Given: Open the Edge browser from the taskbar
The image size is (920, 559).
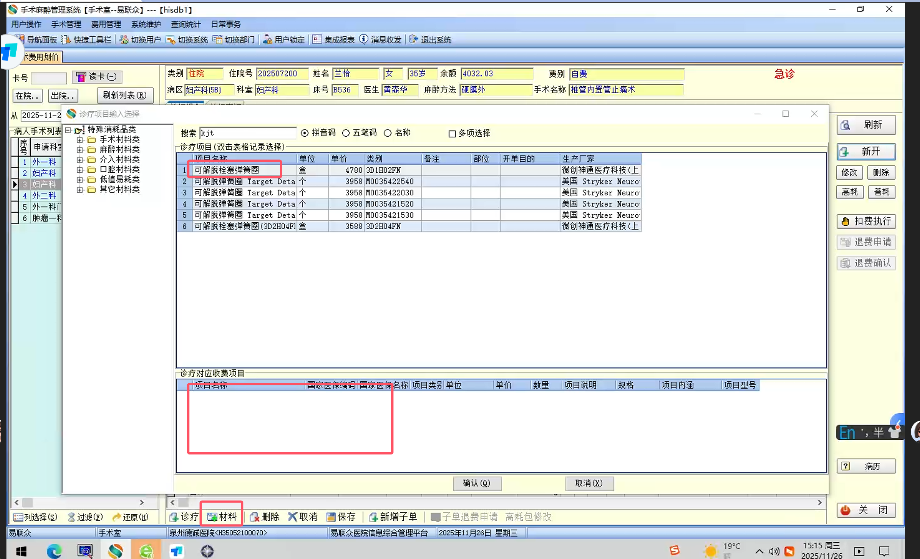Looking at the screenshot, I should (54, 551).
